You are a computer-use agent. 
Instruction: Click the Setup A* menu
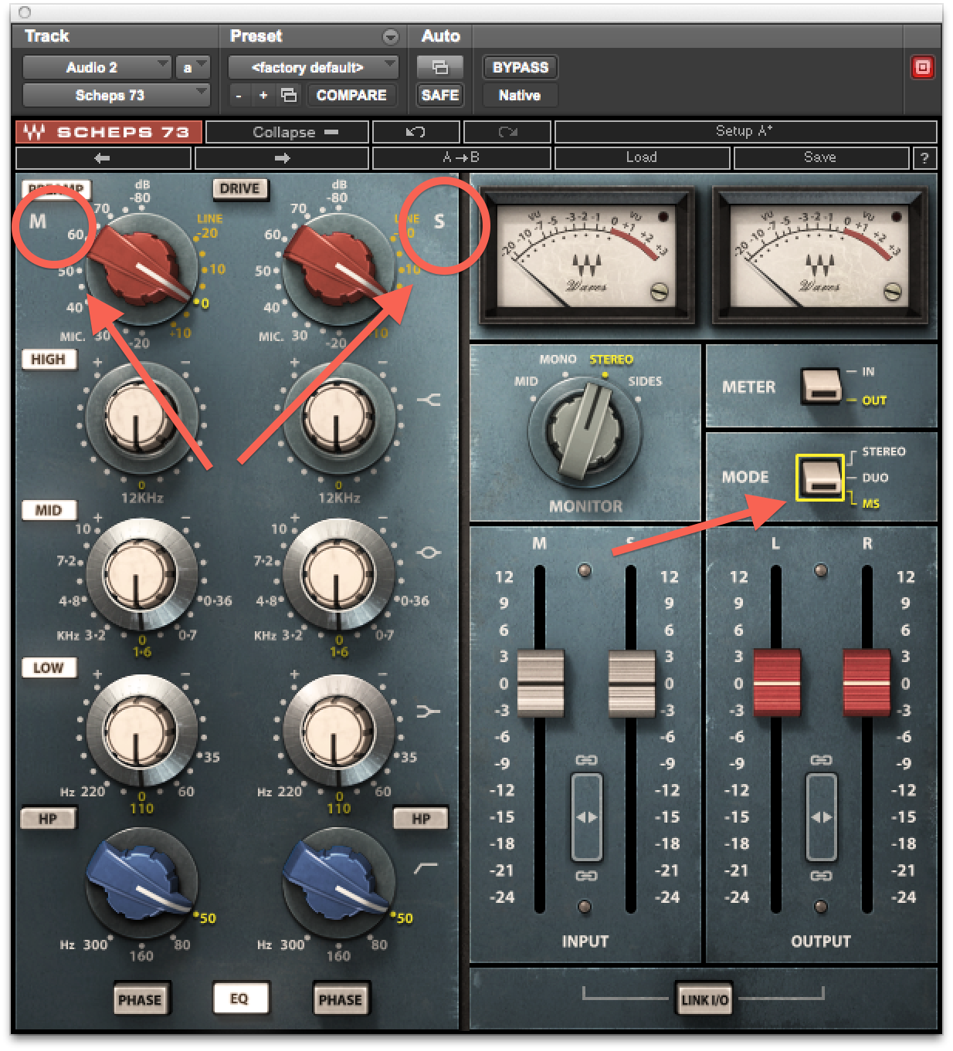coord(744,132)
